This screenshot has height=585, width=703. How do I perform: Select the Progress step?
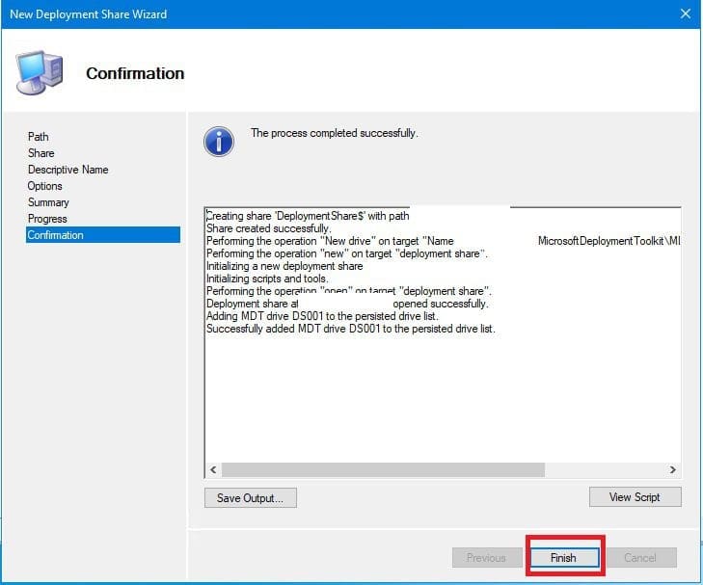tap(47, 219)
